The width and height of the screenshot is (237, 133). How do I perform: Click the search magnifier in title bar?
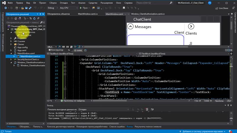click(x=171, y=3)
